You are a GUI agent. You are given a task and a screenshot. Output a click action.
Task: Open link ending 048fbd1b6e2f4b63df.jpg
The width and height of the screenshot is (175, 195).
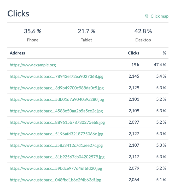(55, 180)
